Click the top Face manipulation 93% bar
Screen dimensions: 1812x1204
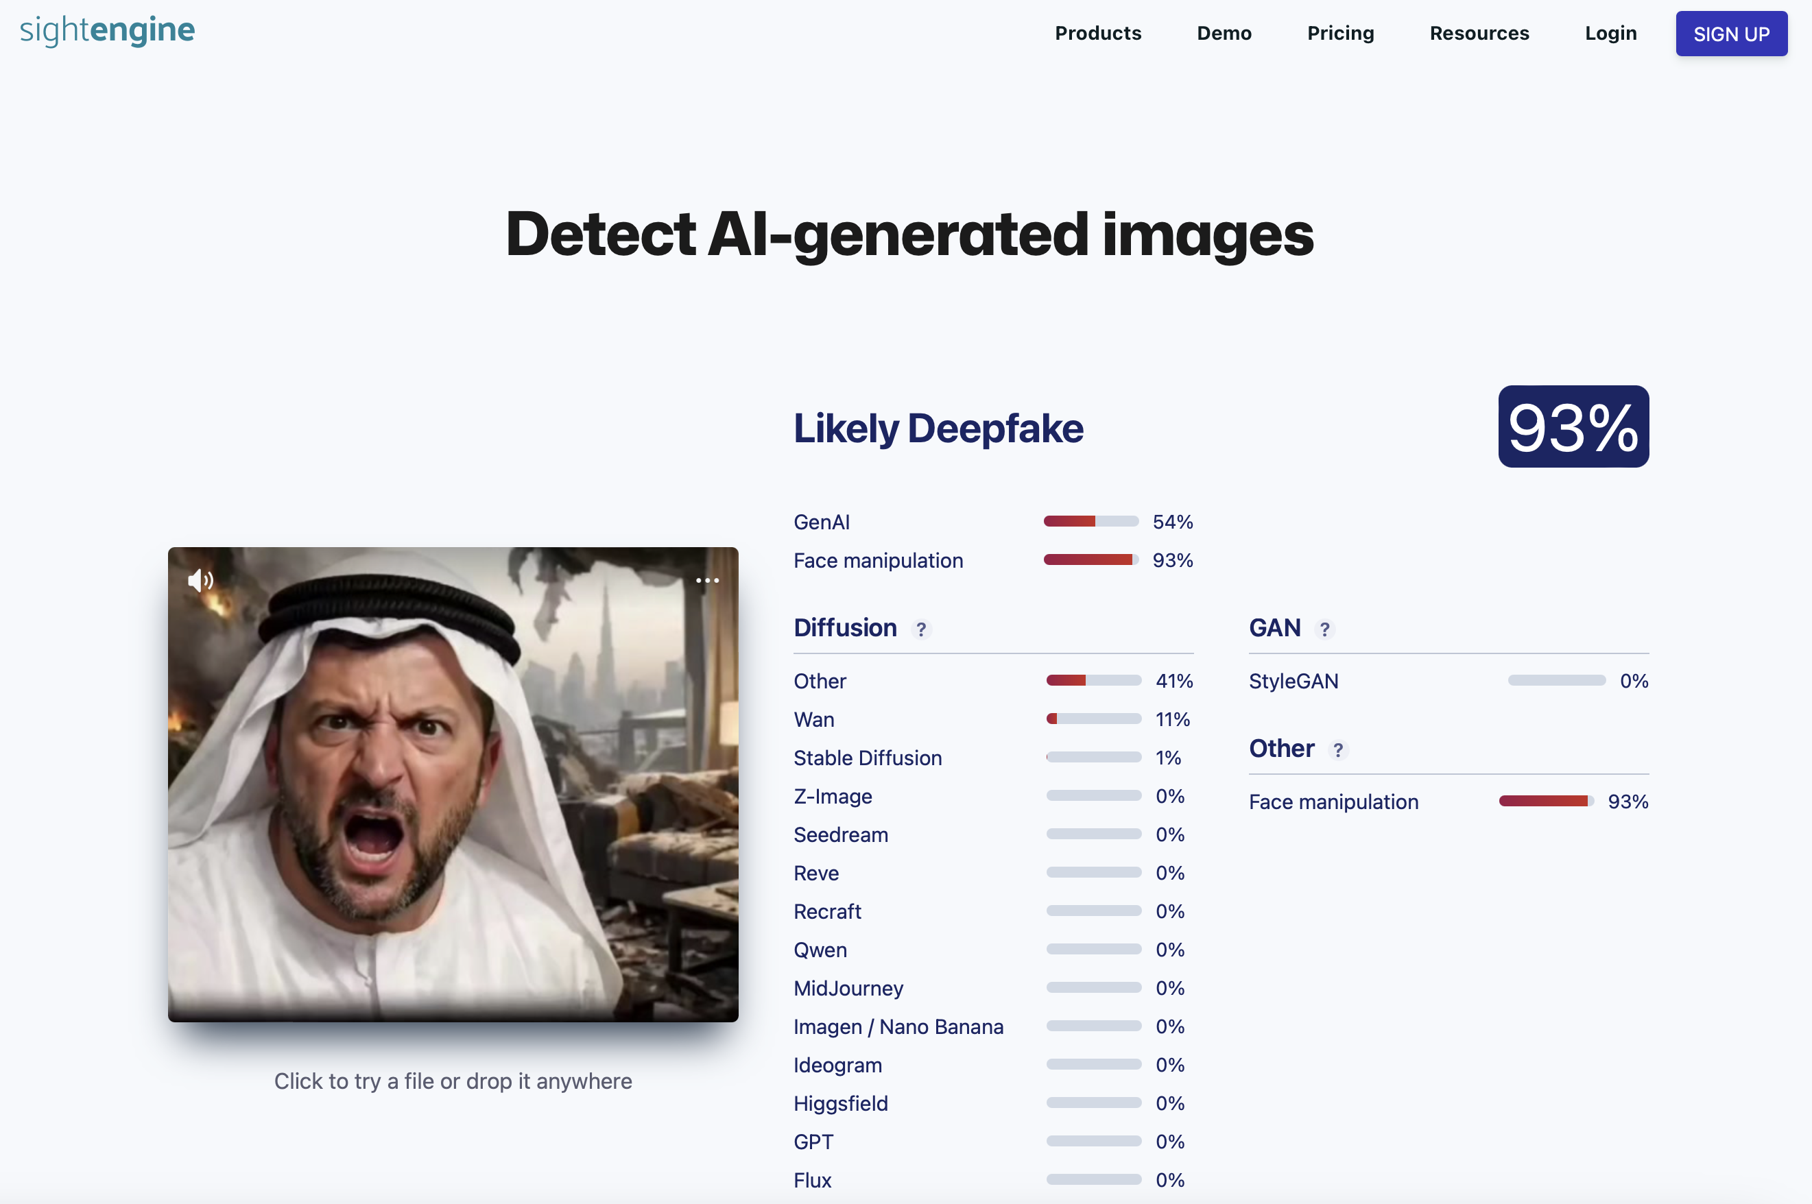coord(1090,561)
